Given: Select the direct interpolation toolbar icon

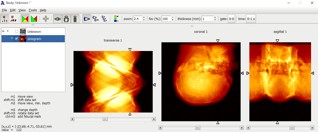Looking at the screenshot, I should (5, 19).
